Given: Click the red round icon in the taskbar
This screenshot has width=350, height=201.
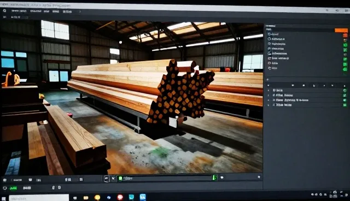Looking at the screenshot, I should 120,197.
